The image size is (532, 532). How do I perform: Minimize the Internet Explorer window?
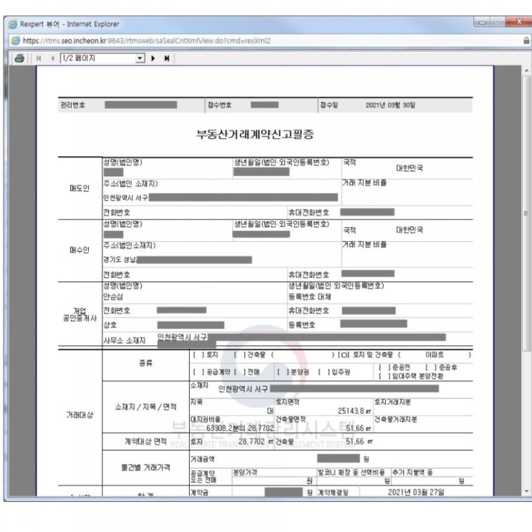click(x=482, y=22)
